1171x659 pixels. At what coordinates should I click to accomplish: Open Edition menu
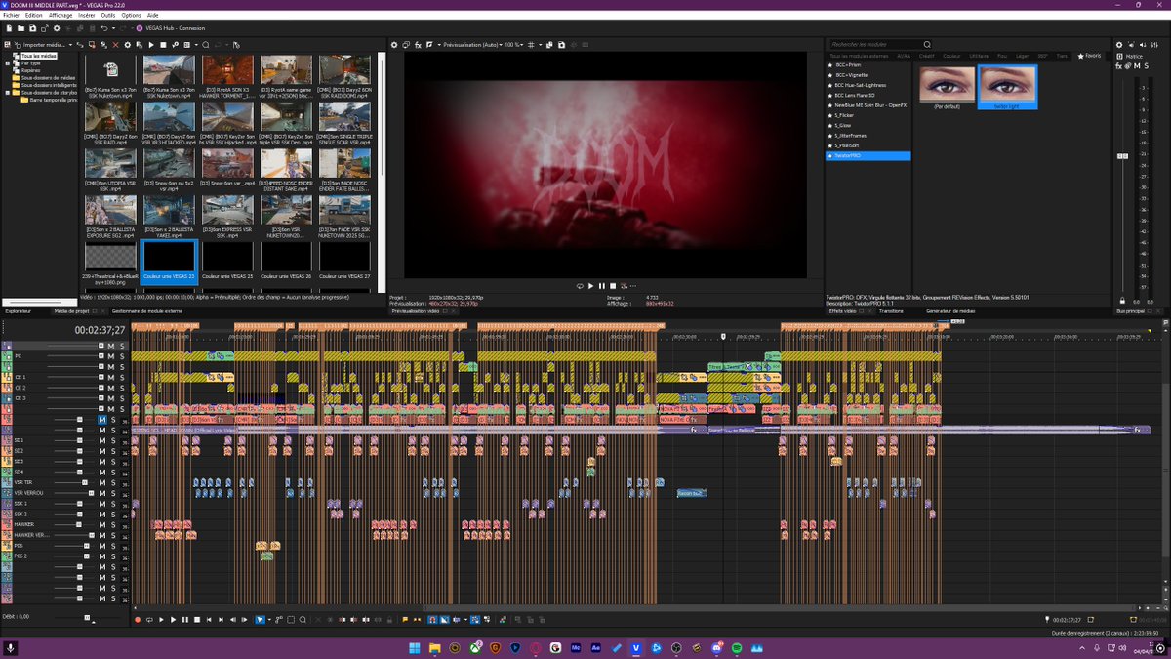click(x=33, y=16)
